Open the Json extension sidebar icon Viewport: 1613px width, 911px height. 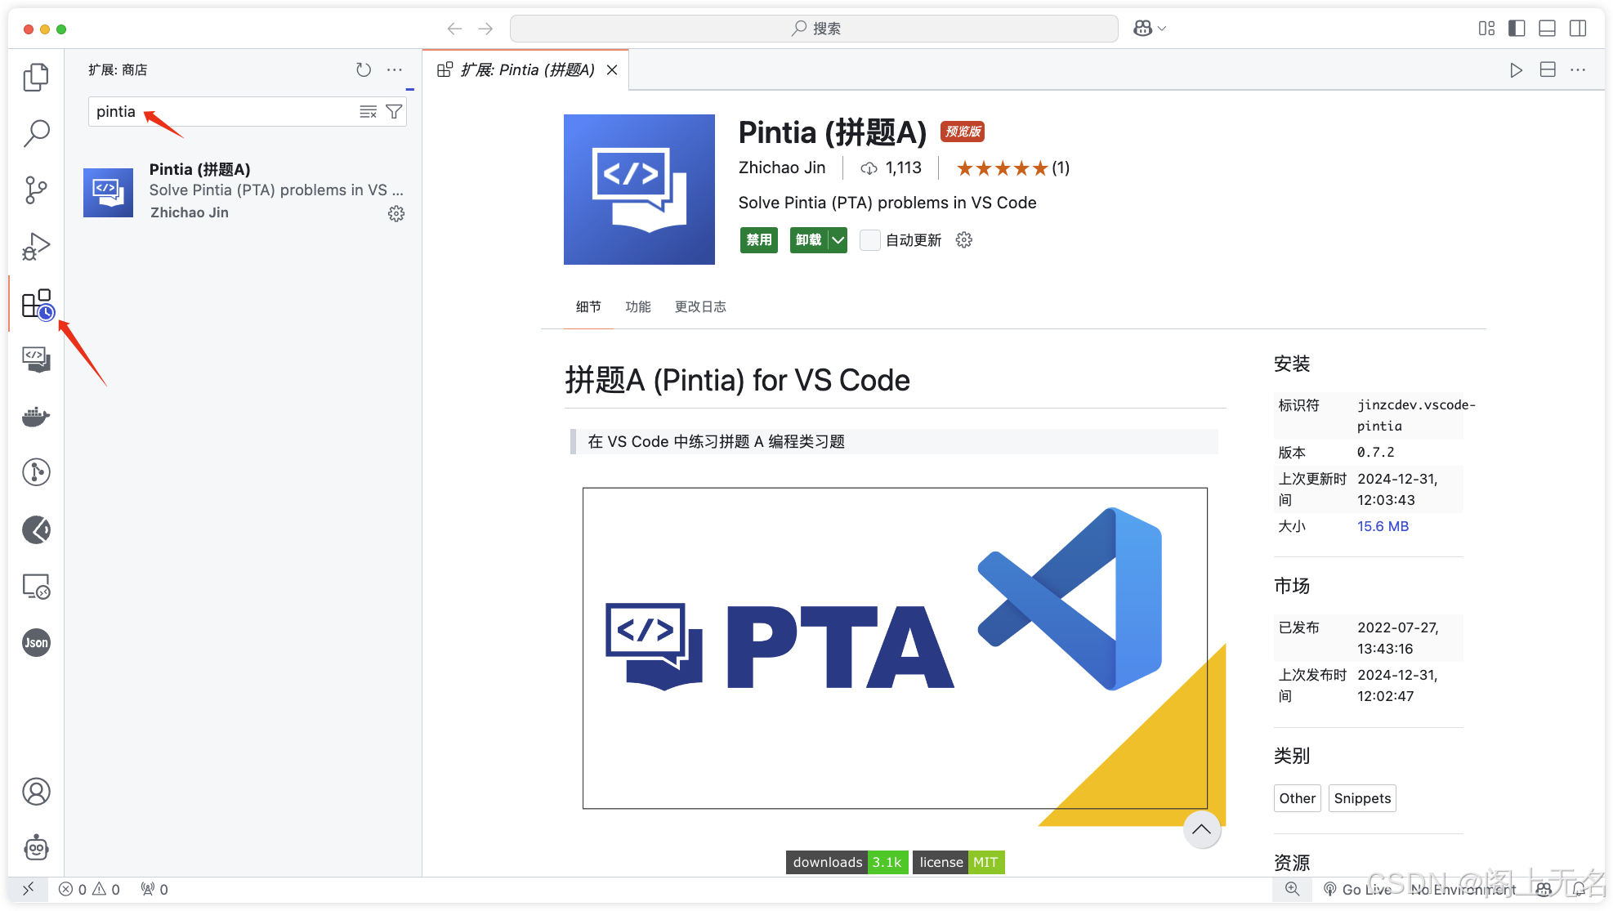click(x=36, y=643)
